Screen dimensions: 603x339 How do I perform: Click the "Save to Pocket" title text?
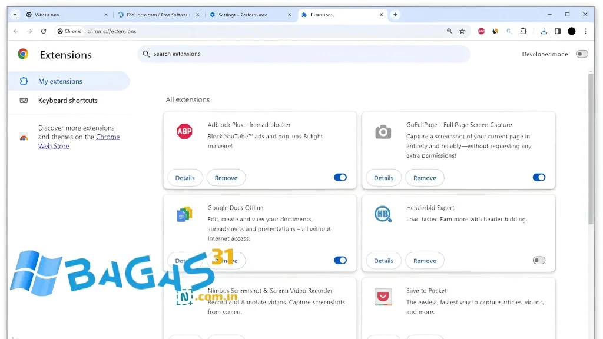(426, 291)
